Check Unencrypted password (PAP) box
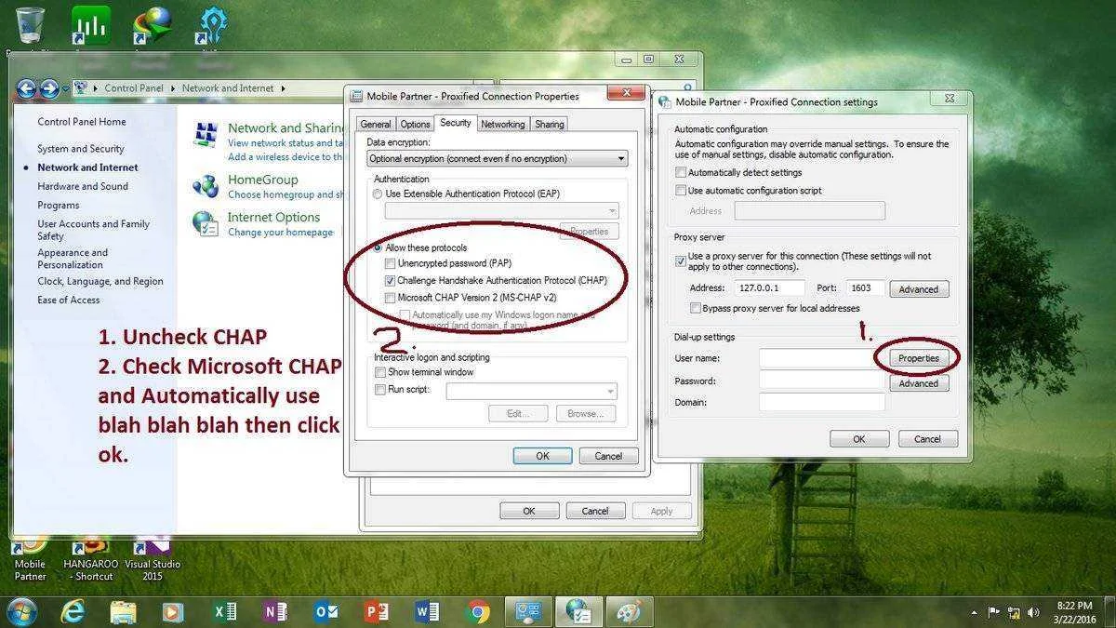Image resolution: width=1116 pixels, height=628 pixels. (390, 264)
